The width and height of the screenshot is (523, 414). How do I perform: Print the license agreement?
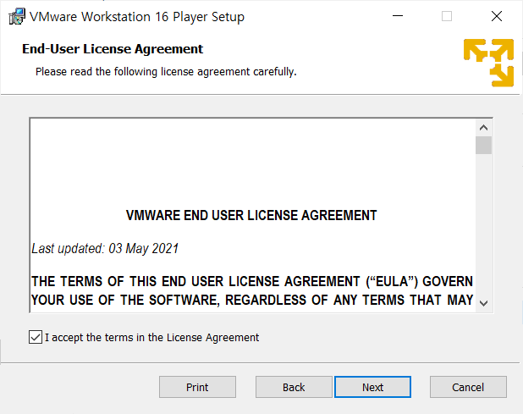[x=197, y=387]
